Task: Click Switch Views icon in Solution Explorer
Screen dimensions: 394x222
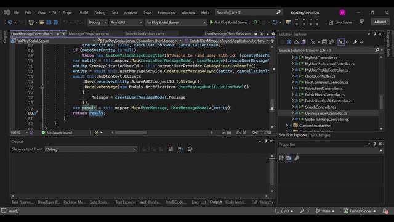Action: pyautogui.click(x=304, y=43)
